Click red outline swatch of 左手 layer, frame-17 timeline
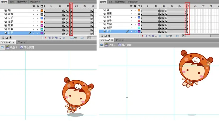Viewport: 219px width, 121px height. (42, 22)
